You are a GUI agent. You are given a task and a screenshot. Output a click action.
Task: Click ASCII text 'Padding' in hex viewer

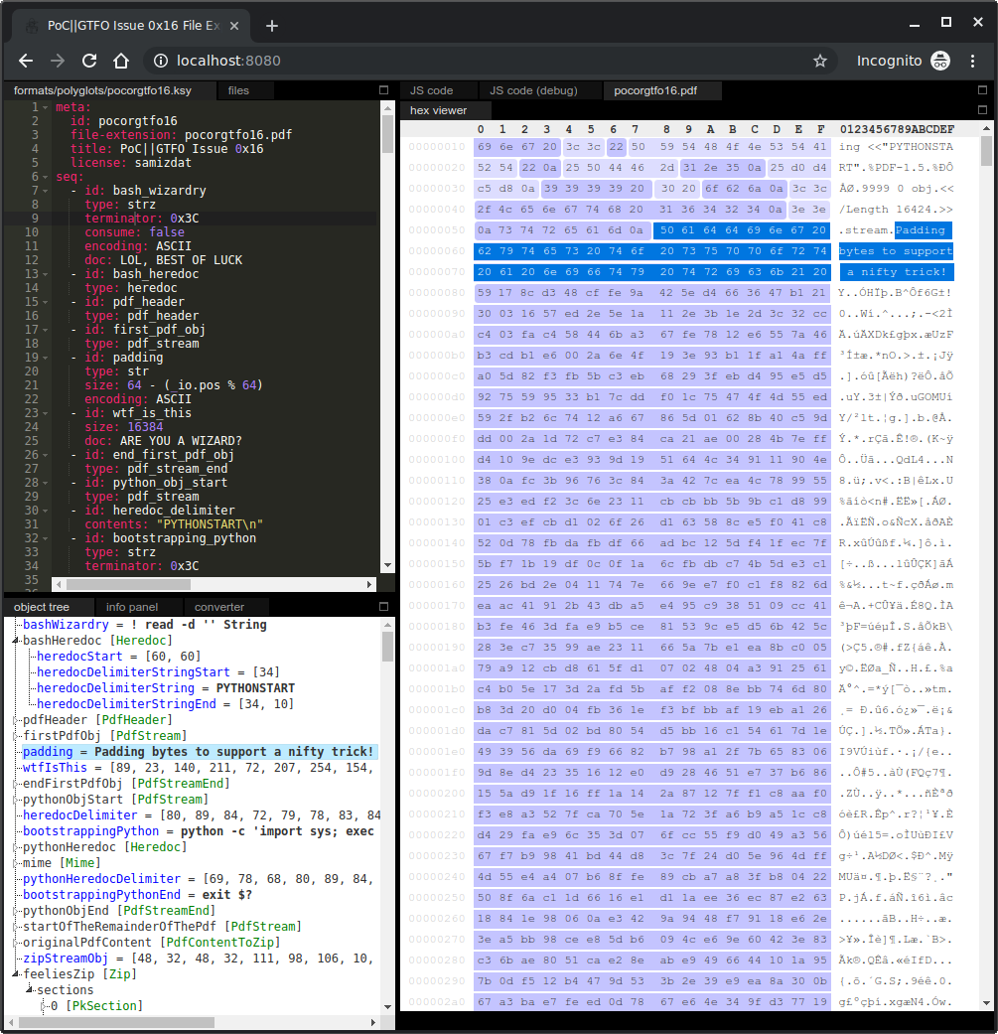click(921, 230)
